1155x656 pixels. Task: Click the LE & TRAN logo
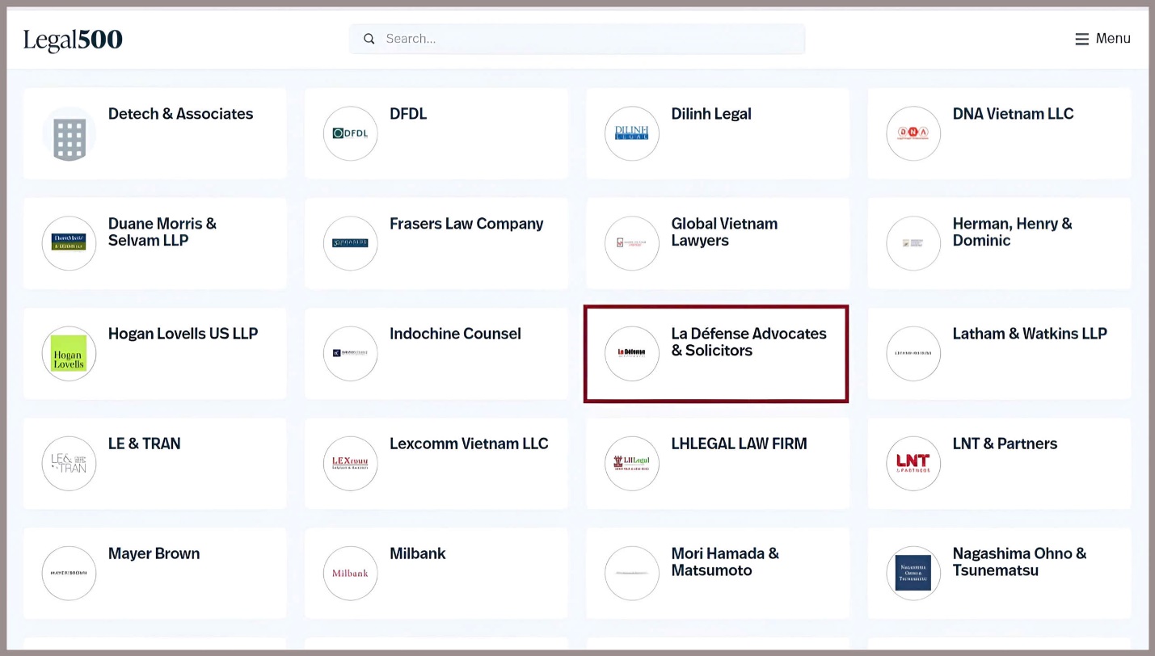(x=69, y=463)
